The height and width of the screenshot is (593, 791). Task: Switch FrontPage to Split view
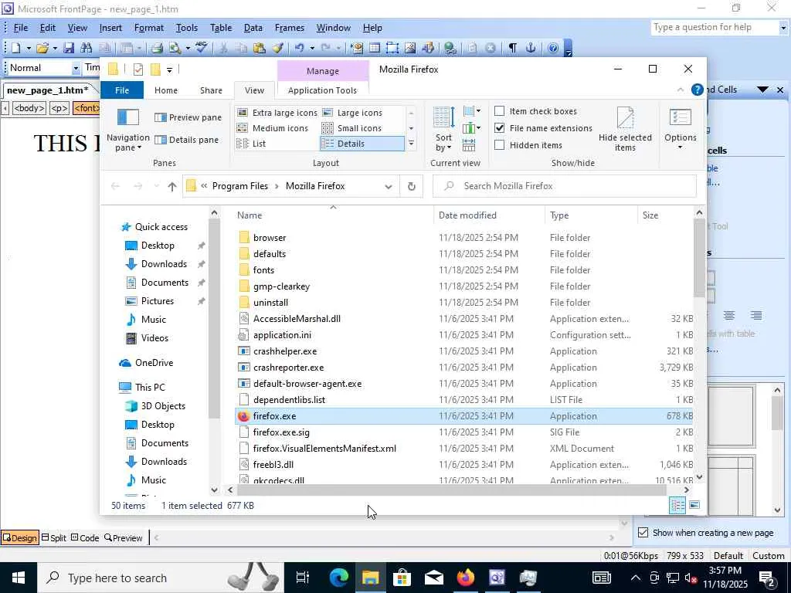click(x=53, y=538)
